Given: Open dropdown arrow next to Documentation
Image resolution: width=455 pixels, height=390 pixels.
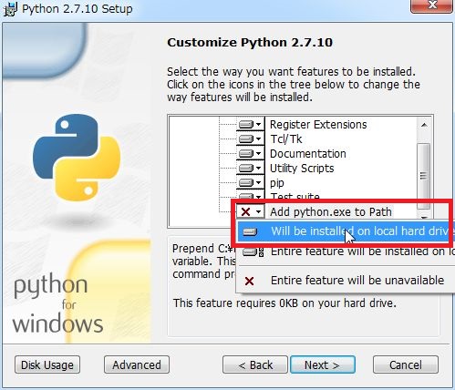Looking at the screenshot, I should click(258, 154).
